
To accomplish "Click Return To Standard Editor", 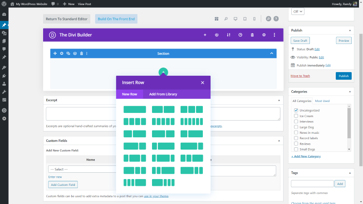I will (x=67, y=19).
